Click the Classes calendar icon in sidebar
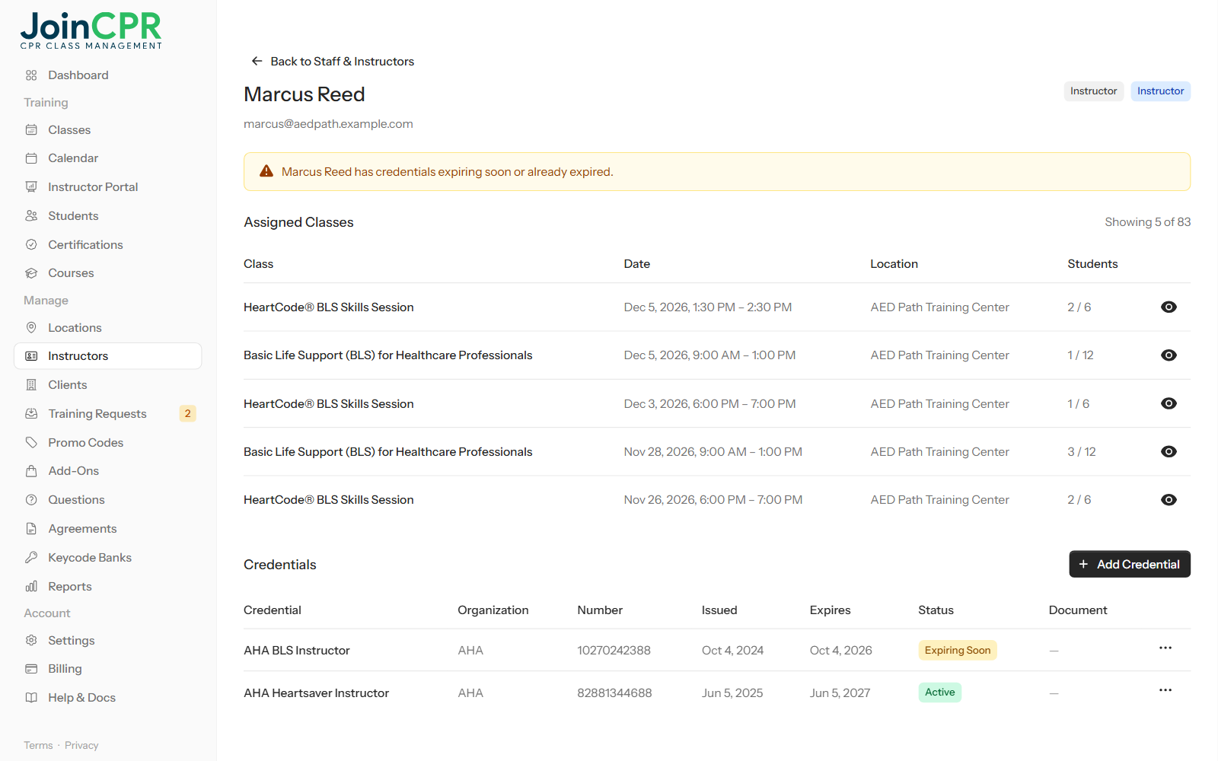1218x761 pixels. pos(31,130)
